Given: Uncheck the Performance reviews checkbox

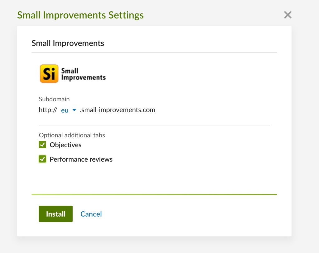Looking at the screenshot, I should click(x=42, y=159).
